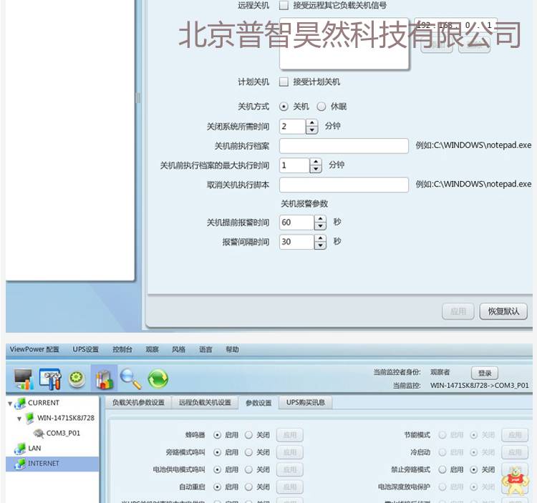Switch to the 参数设置 tab
Screen dimensions: 537x503
[x=258, y=403]
